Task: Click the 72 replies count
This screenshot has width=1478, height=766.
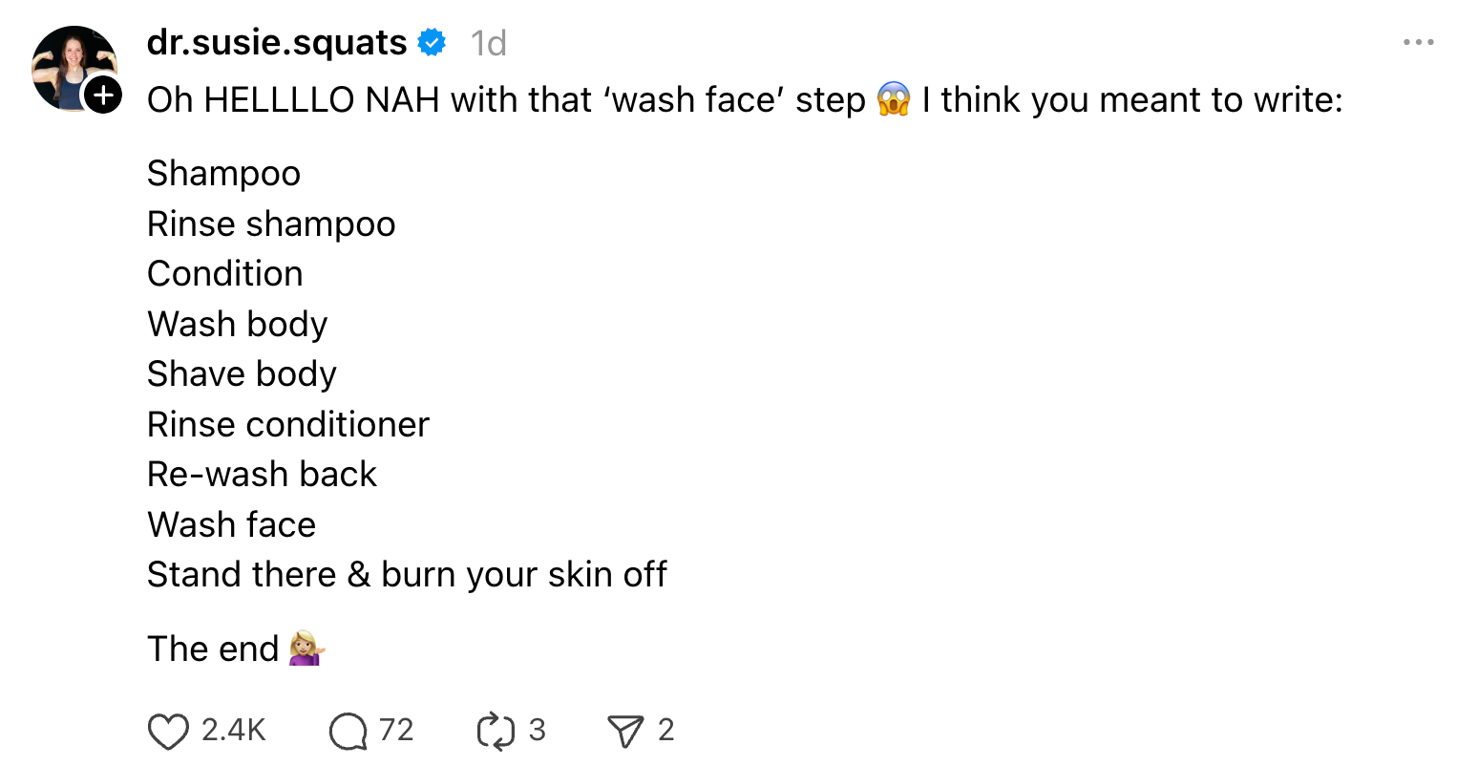Action: [x=396, y=731]
